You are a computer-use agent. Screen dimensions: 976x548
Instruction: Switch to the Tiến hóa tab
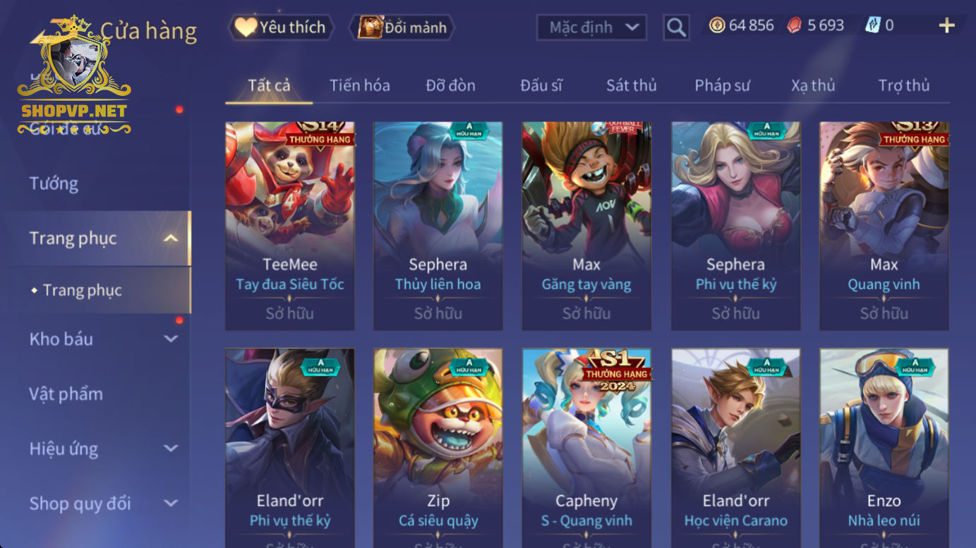coord(360,85)
